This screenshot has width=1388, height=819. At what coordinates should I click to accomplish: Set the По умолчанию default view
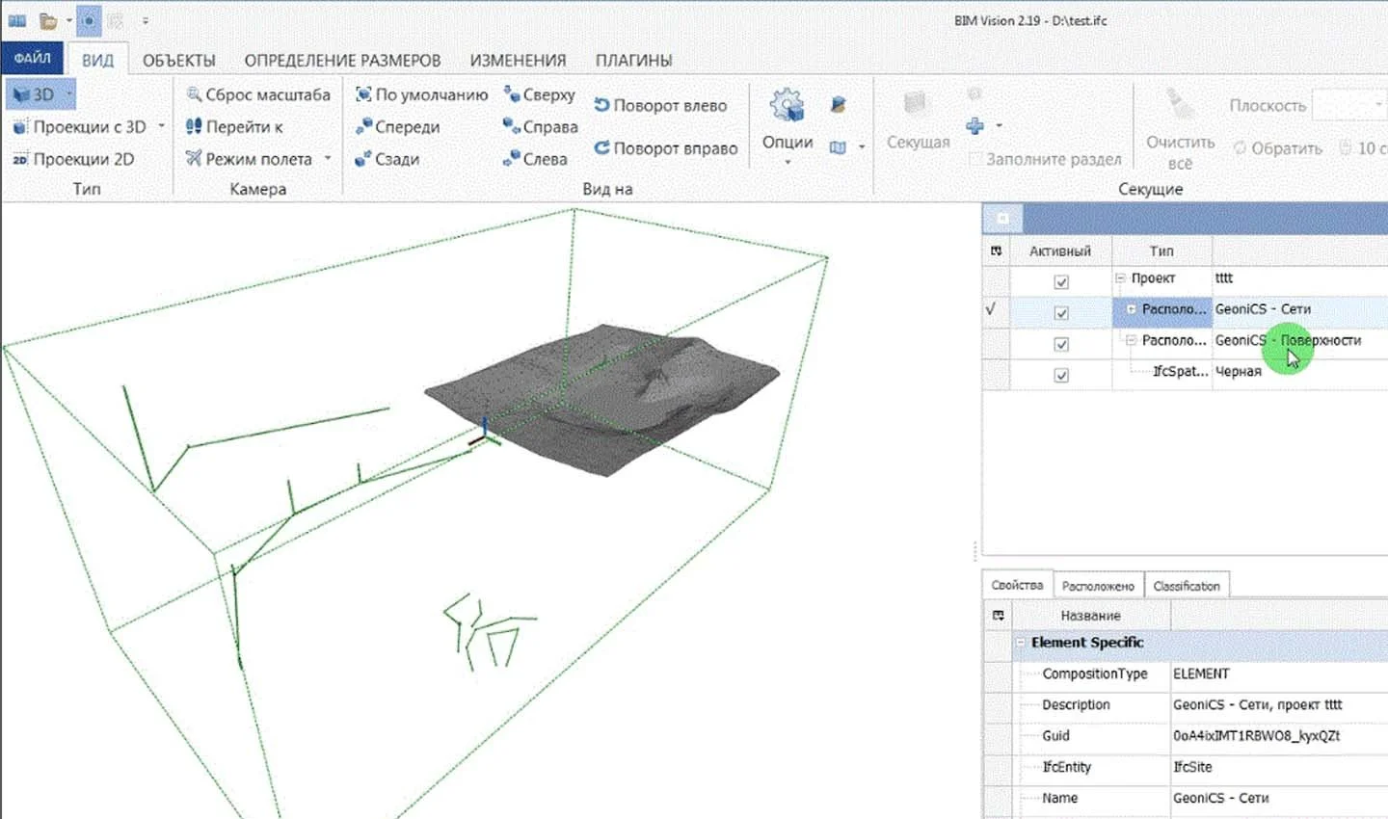[x=422, y=94]
